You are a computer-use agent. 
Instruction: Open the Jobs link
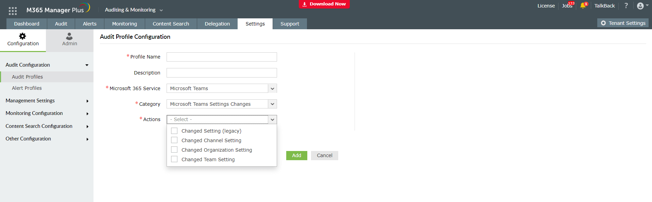click(567, 6)
